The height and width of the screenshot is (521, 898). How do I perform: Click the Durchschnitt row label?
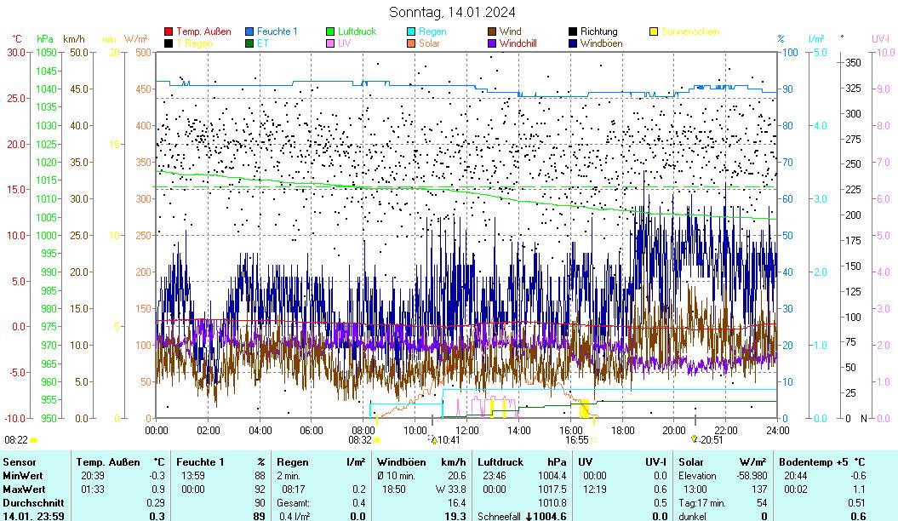tap(30, 503)
